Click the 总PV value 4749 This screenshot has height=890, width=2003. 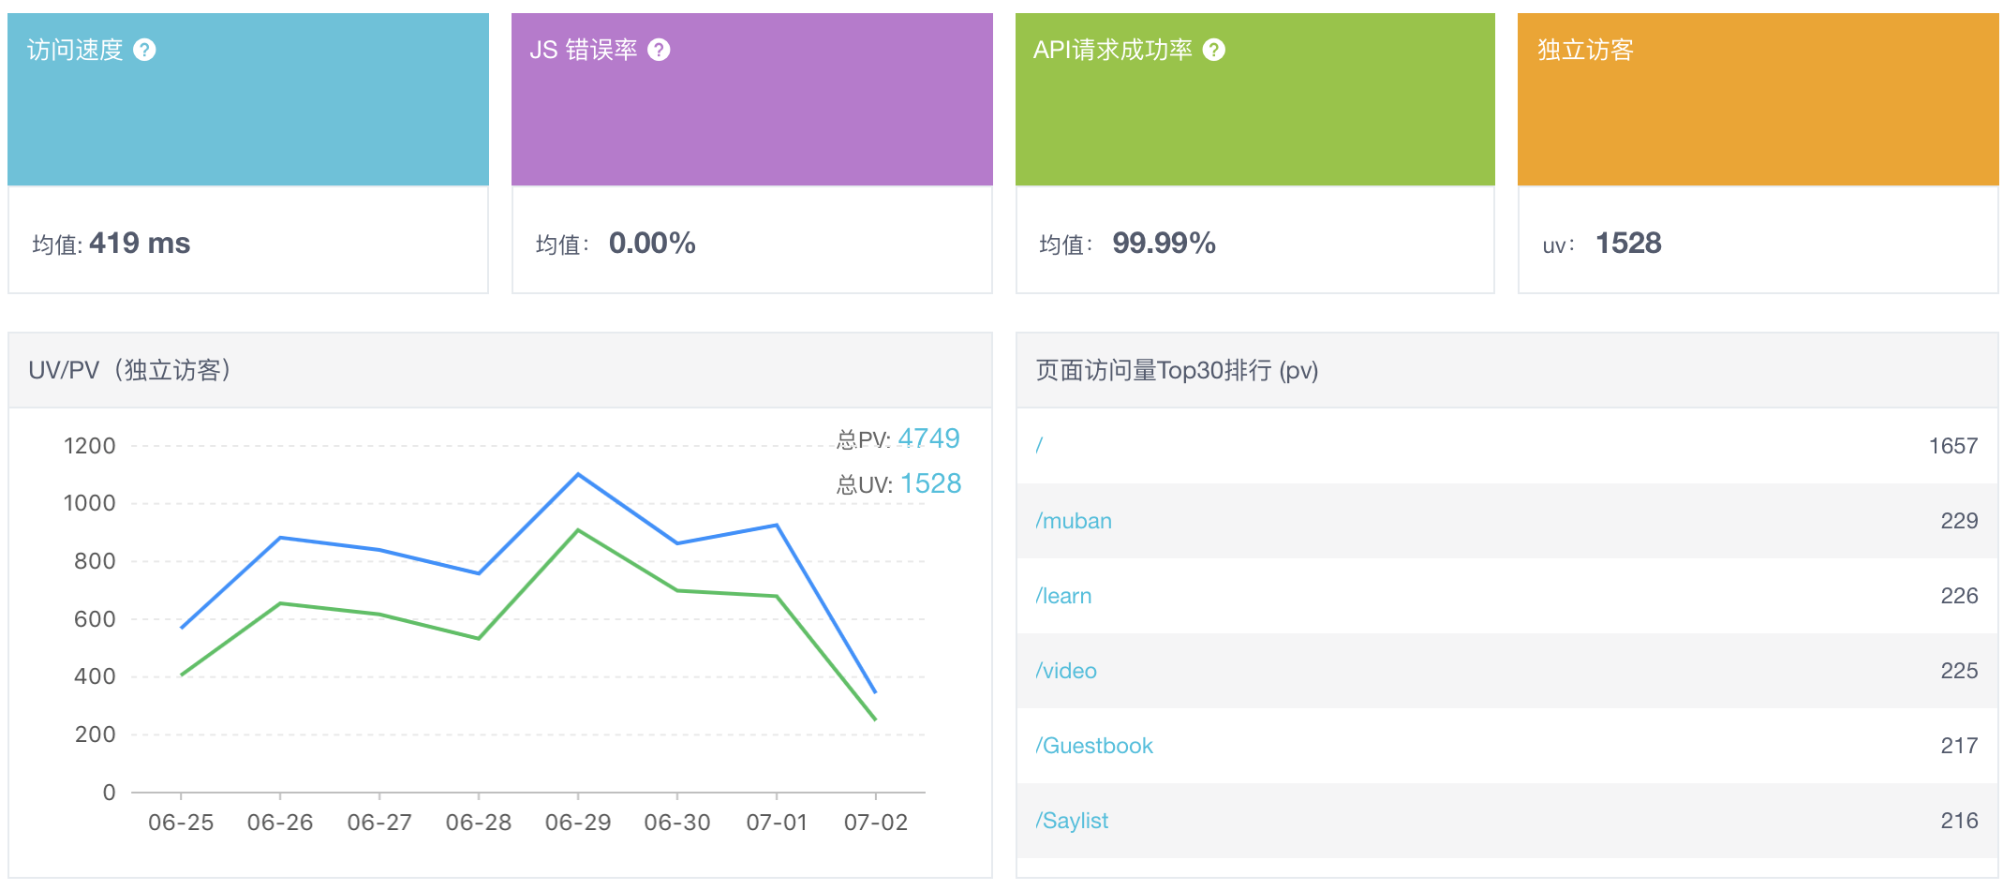pos(928,438)
